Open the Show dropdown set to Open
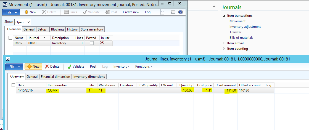 click(x=23, y=22)
